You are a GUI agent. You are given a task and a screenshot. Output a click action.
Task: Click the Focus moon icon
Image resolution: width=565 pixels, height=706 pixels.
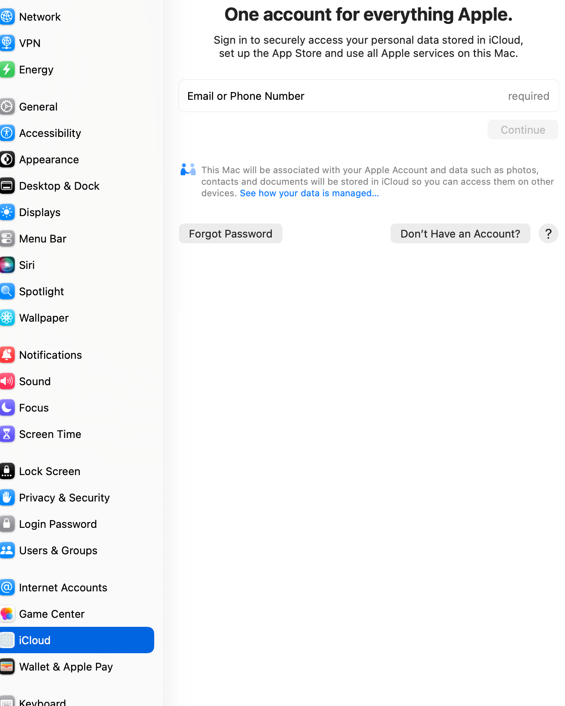pyautogui.click(x=7, y=407)
